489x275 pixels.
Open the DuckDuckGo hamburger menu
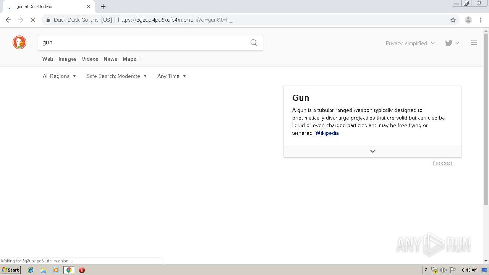pyautogui.click(x=474, y=43)
